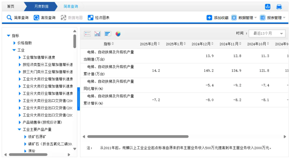Click the tree panel's vertical scrollbar thumb

point(75,41)
